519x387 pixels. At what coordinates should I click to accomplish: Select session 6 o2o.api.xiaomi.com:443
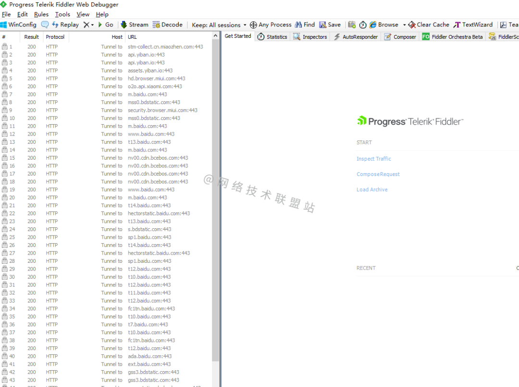[x=106, y=86]
